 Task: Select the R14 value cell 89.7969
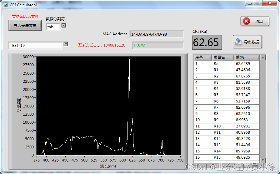click(247, 151)
